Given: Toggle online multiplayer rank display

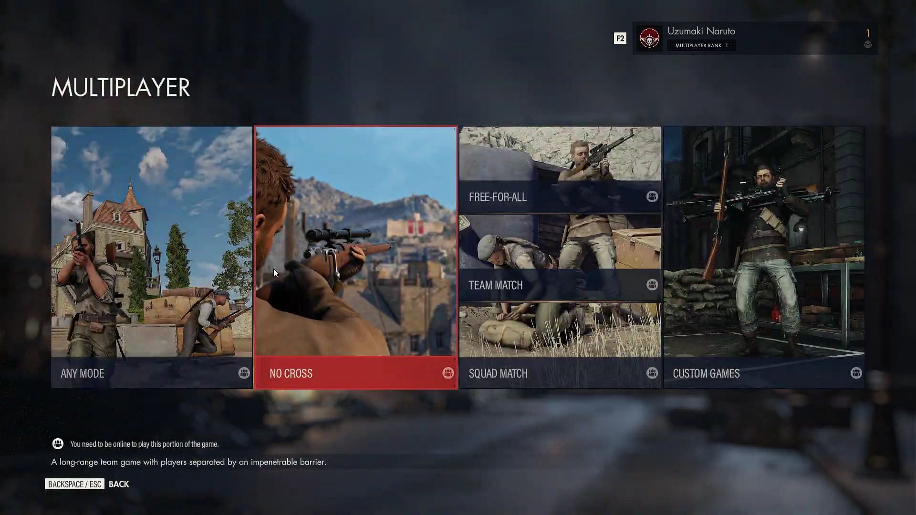Looking at the screenshot, I should click(x=620, y=38).
